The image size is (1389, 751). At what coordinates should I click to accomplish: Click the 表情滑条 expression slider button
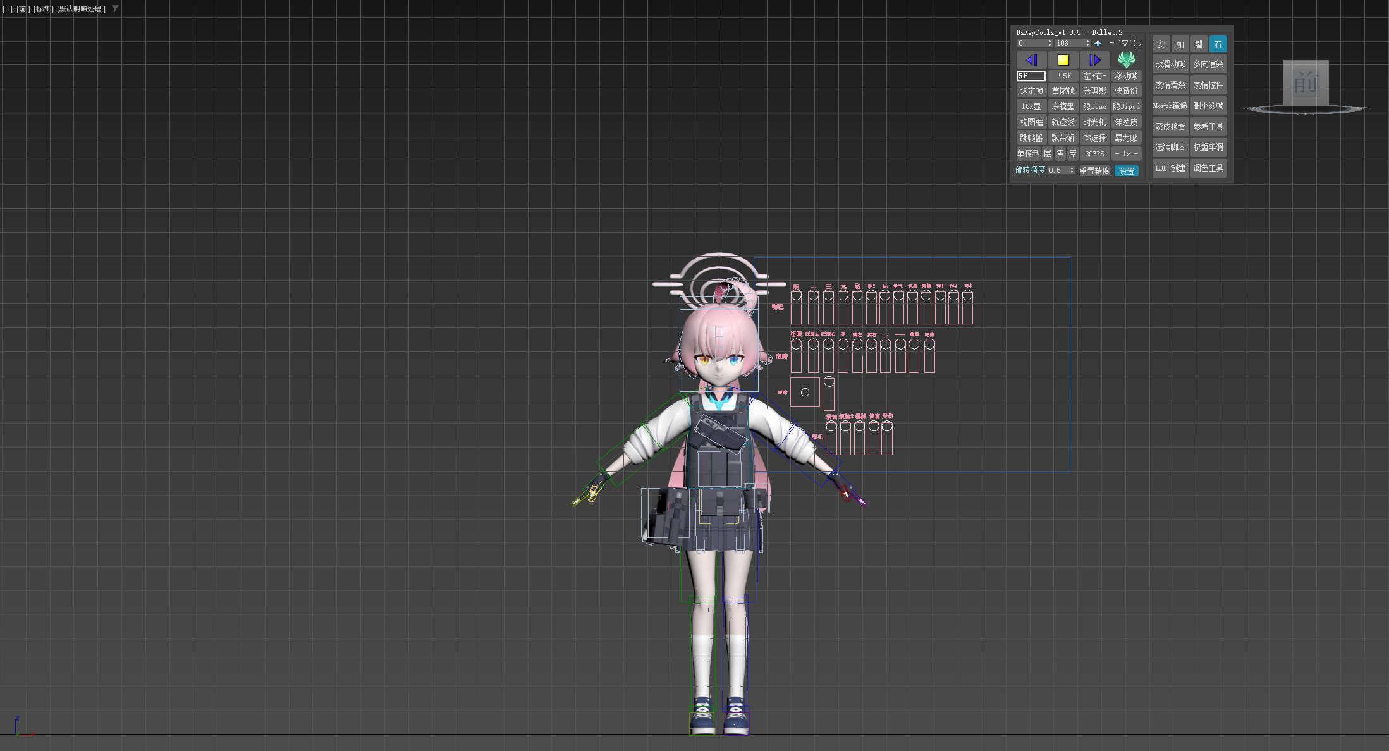click(x=1170, y=85)
